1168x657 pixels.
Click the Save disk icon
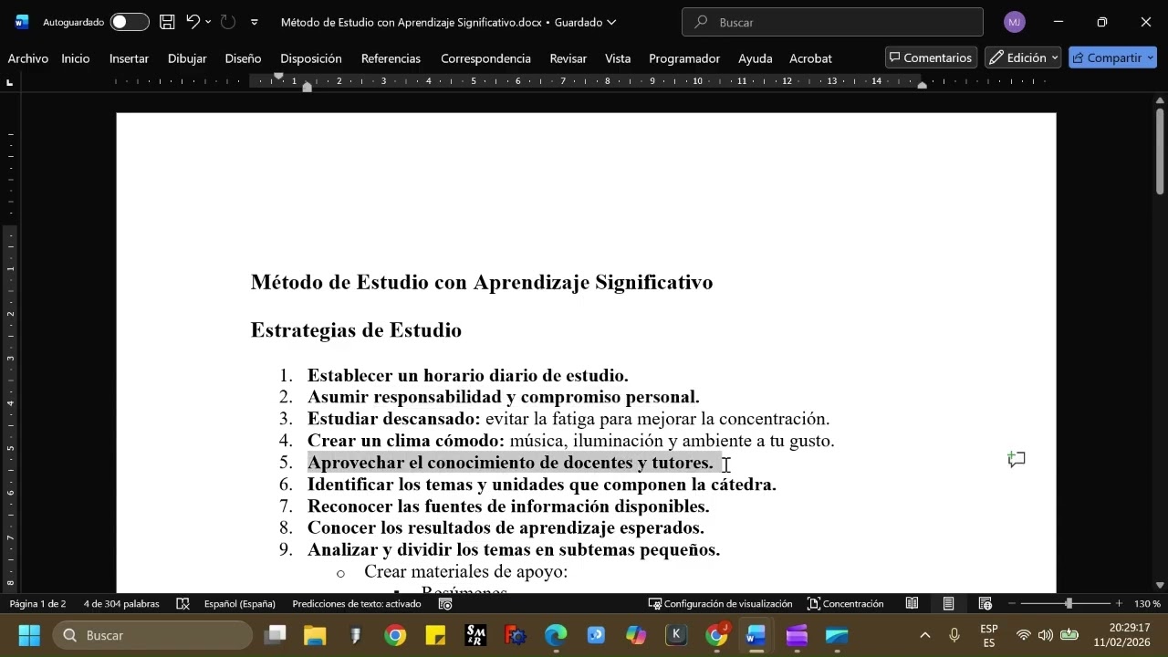[x=167, y=22]
